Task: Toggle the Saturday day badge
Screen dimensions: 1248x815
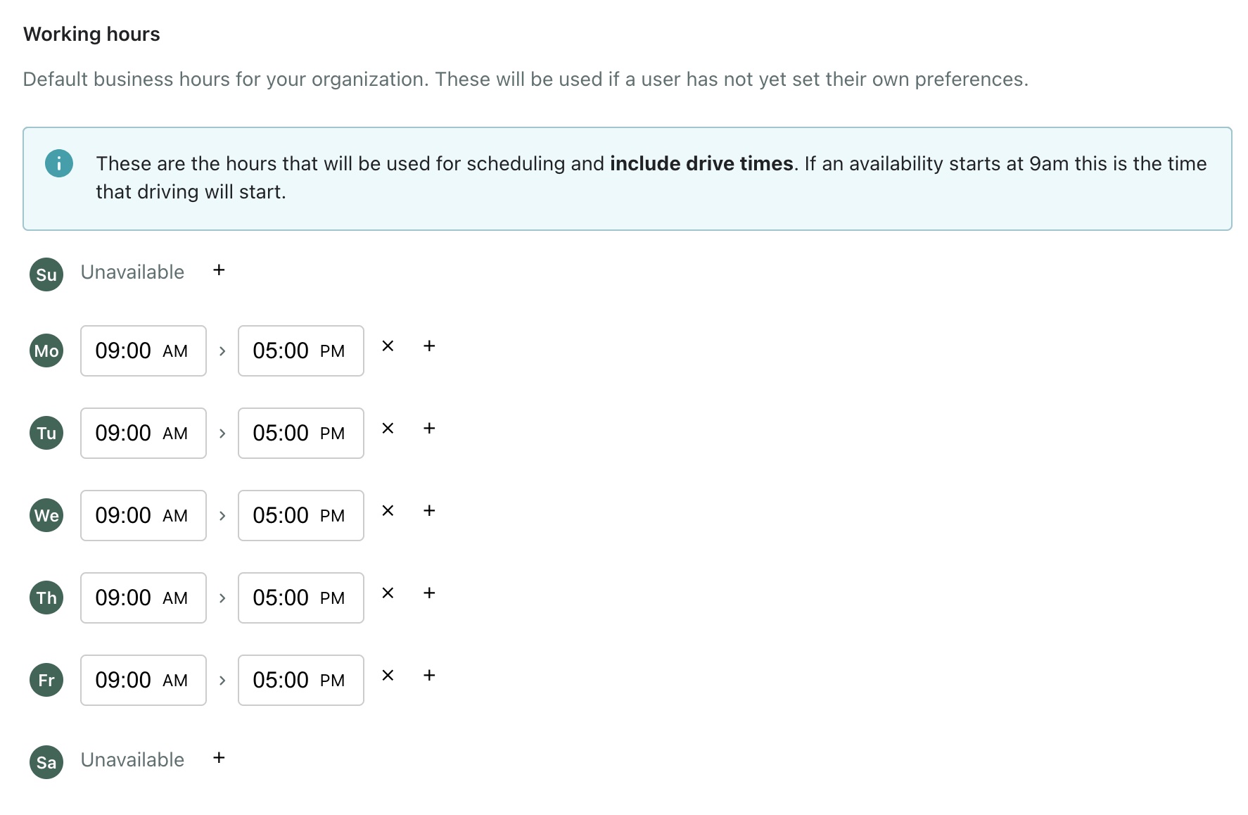Action: click(x=46, y=762)
